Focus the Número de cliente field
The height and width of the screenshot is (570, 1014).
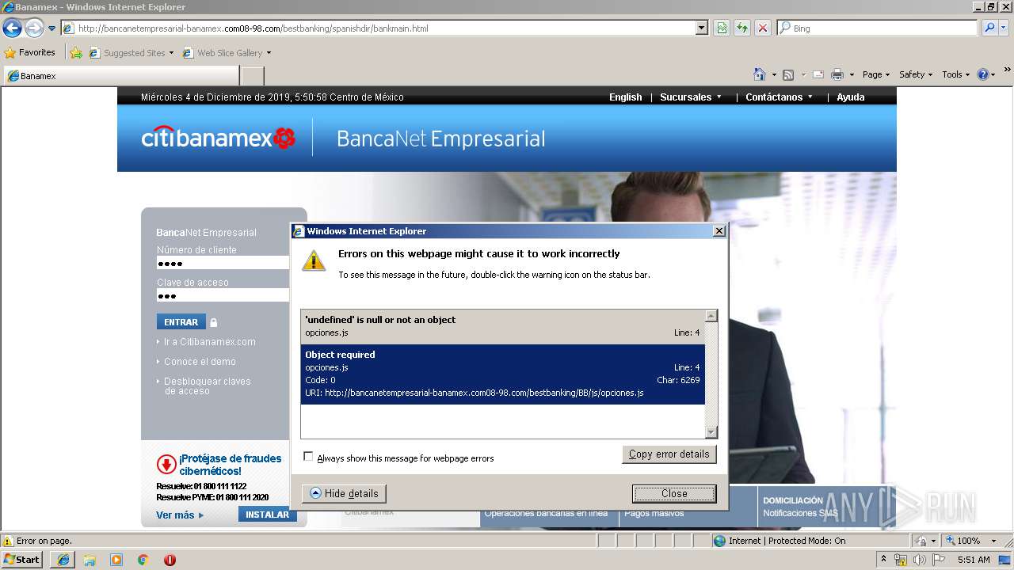point(223,263)
